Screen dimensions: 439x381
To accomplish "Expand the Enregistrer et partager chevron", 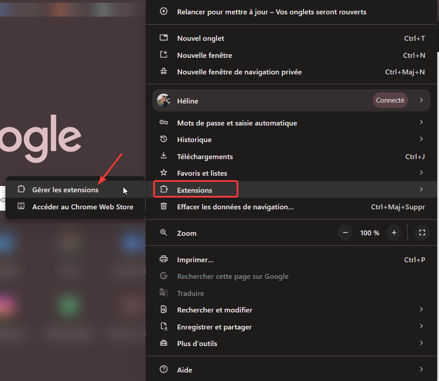I will (x=422, y=326).
